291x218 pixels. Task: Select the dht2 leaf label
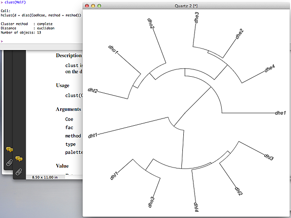point(93,90)
